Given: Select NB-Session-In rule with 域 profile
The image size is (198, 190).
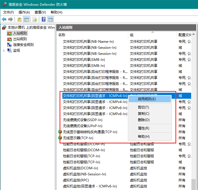Looking at the screenshot, I should coord(90,48).
